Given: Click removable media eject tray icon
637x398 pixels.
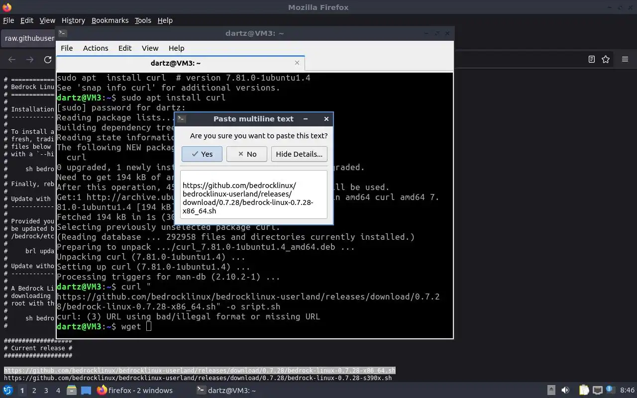Looking at the screenshot, I should 551,391.
